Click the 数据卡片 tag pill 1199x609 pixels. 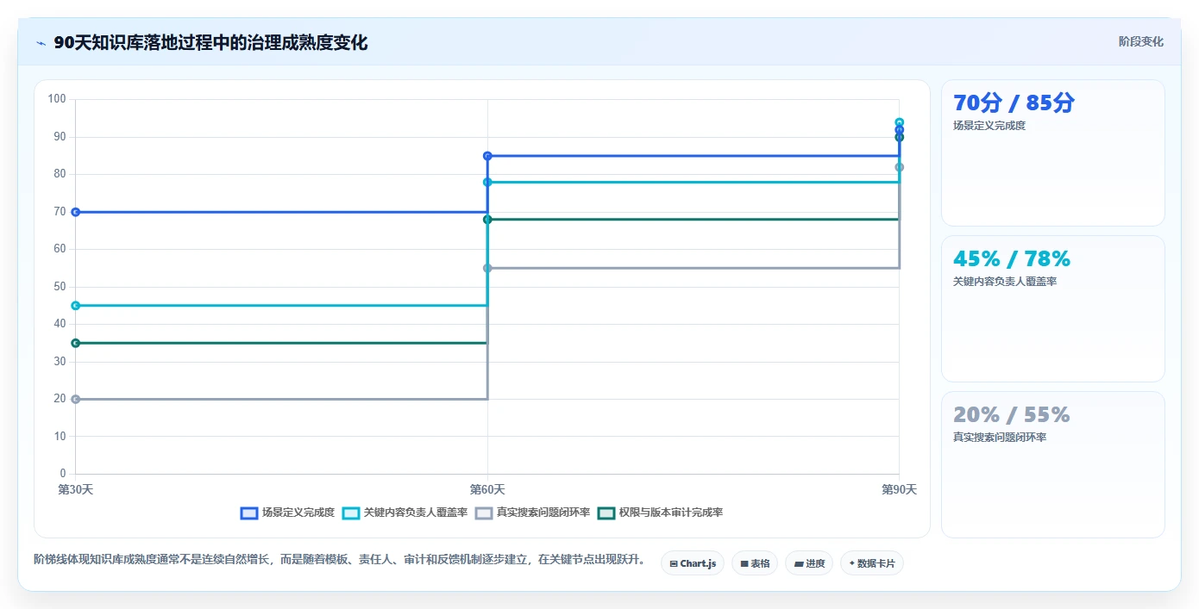[871, 563]
